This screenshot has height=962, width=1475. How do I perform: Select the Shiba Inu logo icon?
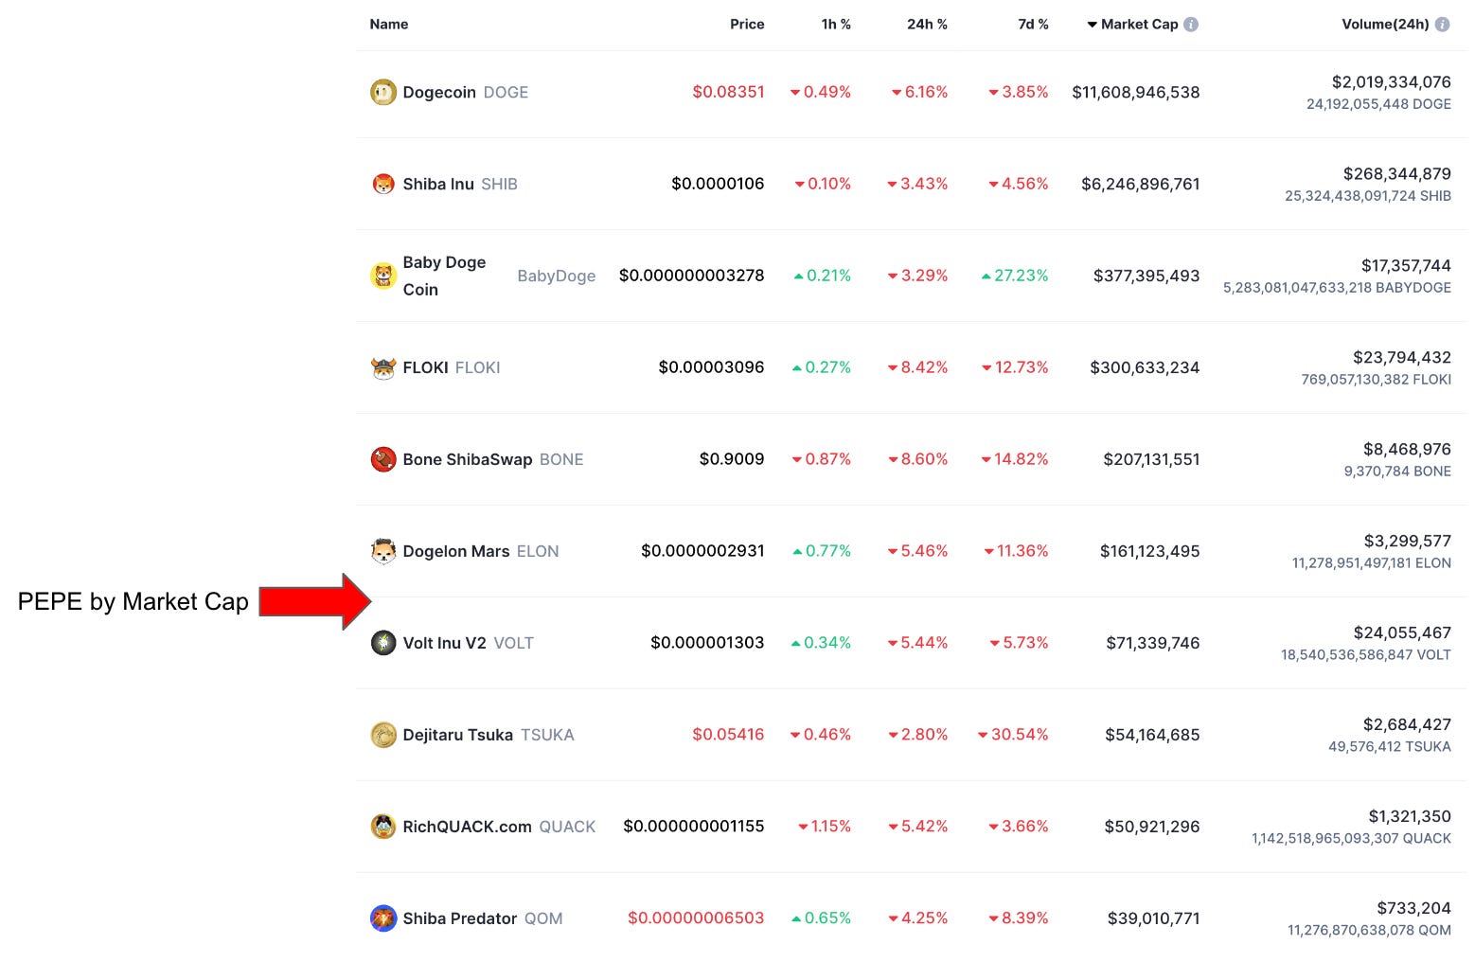[382, 184]
